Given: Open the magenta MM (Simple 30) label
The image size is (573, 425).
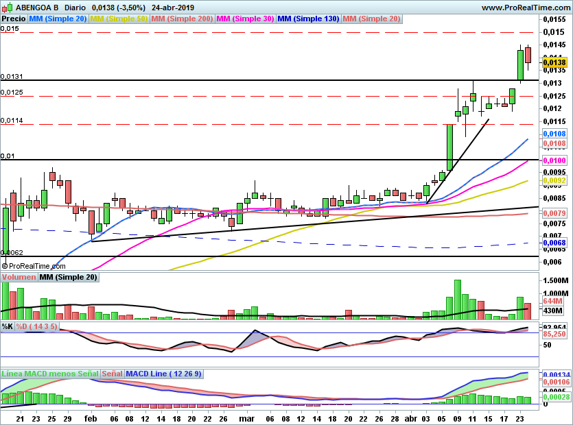Looking at the screenshot, I should click(245, 19).
